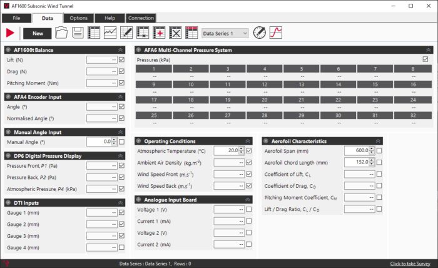Image resolution: width=438 pixels, height=268 pixels.
Task: Toggle the Pitching Moment (Nm) checkbox
Action: (x=121, y=83)
